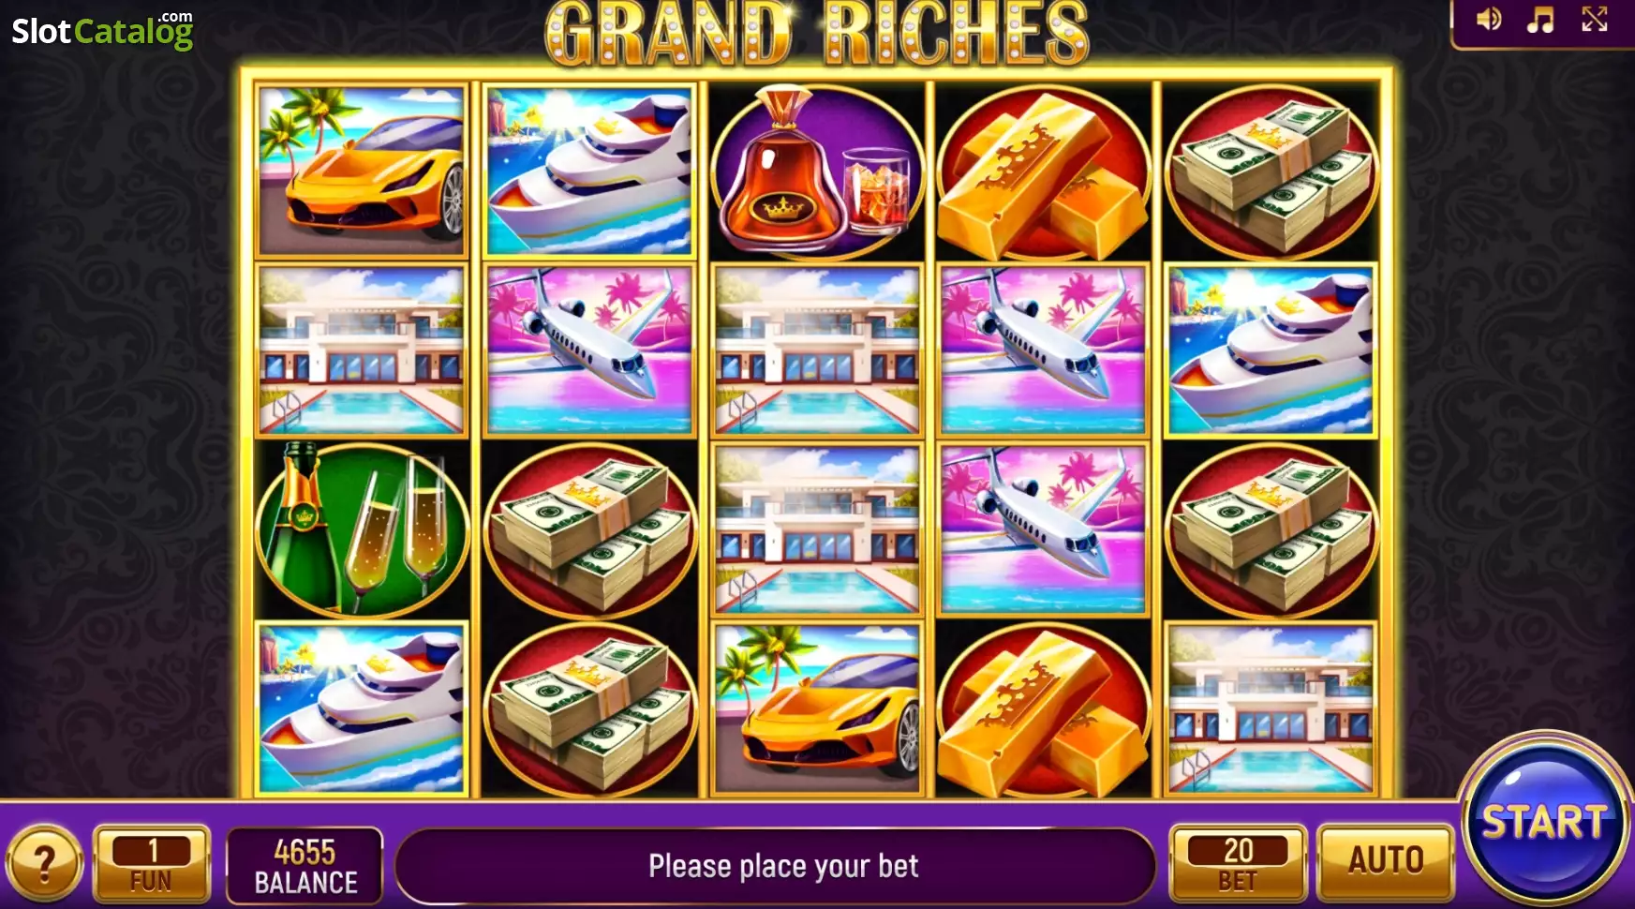The image size is (1635, 909).
Task: Enable autoplay with the AUTO button
Action: (1386, 860)
